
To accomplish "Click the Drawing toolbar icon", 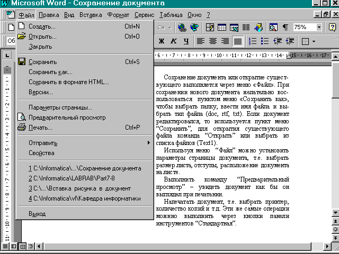I will [x=258, y=28].
